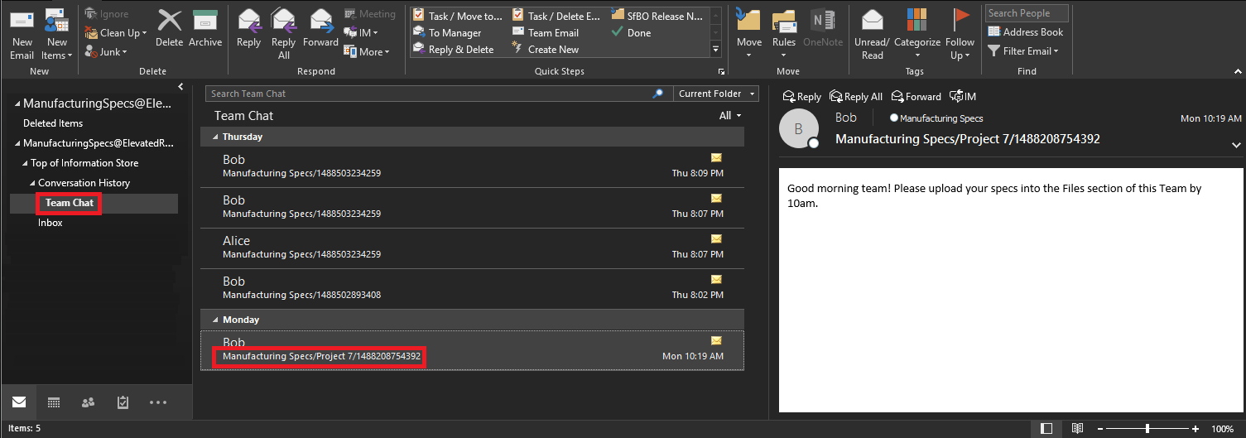1246x438 pixels.
Task: Expand the message header details chevron
Action: 1236,145
